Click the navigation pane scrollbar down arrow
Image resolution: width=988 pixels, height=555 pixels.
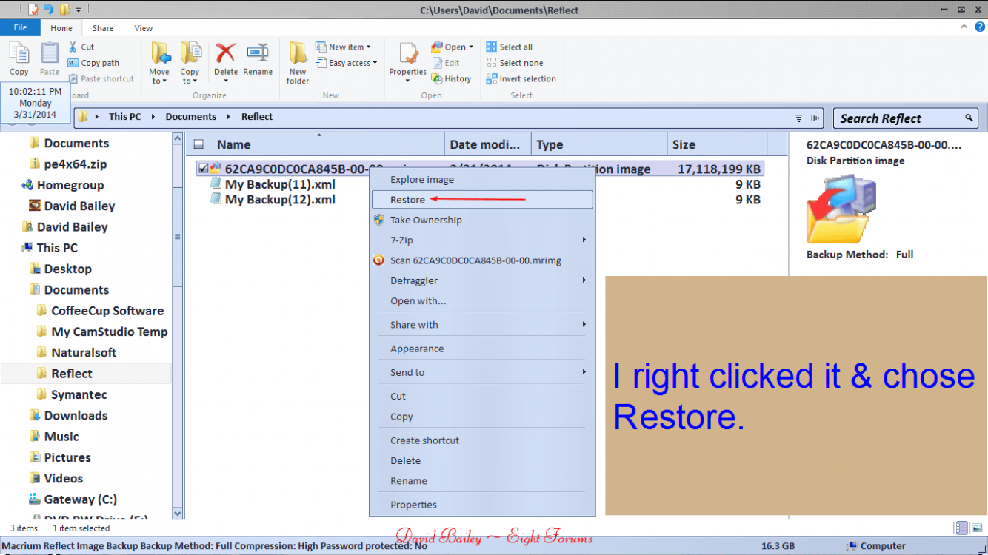[x=178, y=513]
